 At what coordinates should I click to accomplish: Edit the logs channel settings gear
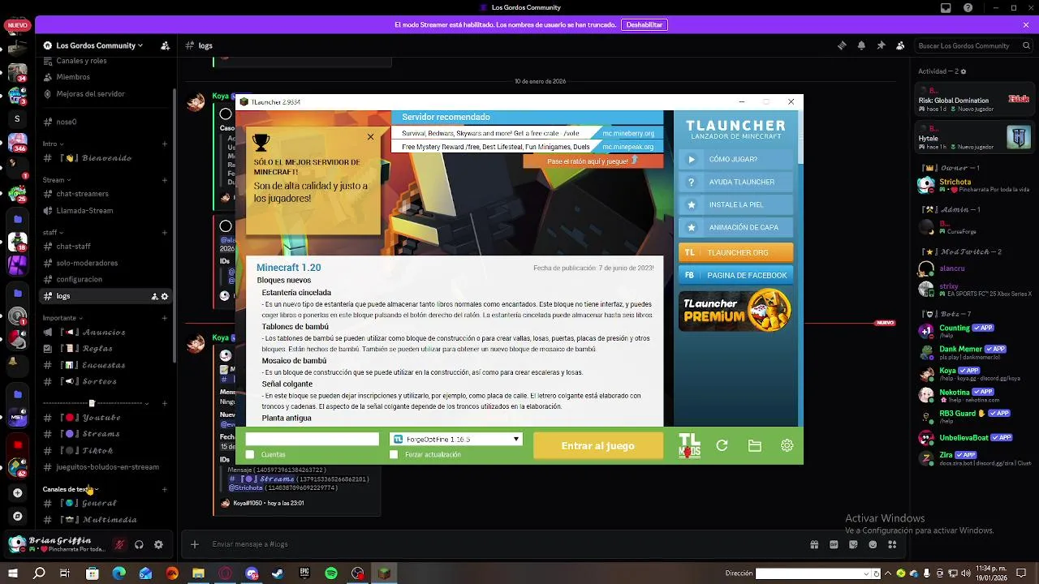tap(165, 296)
